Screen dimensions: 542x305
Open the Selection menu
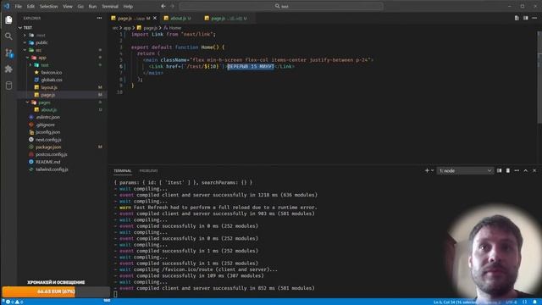coord(49,6)
